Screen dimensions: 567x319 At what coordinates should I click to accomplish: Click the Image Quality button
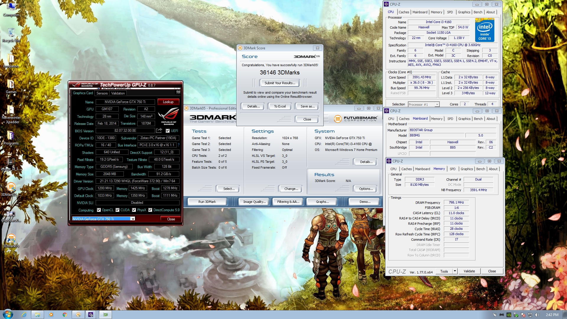254,202
